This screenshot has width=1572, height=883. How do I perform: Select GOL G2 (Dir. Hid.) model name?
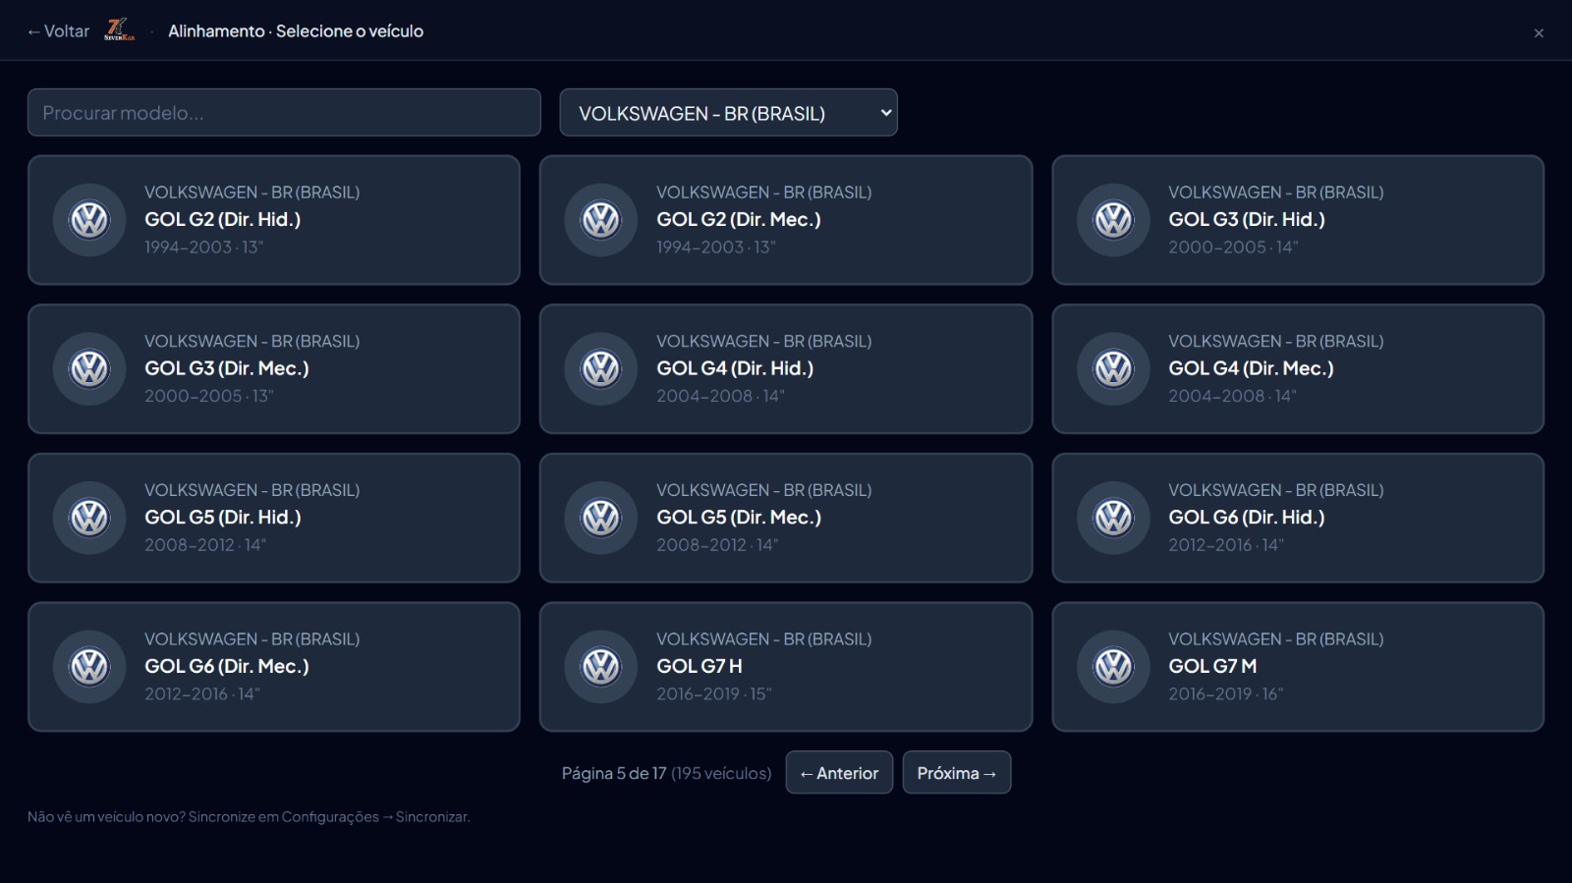[x=223, y=220]
